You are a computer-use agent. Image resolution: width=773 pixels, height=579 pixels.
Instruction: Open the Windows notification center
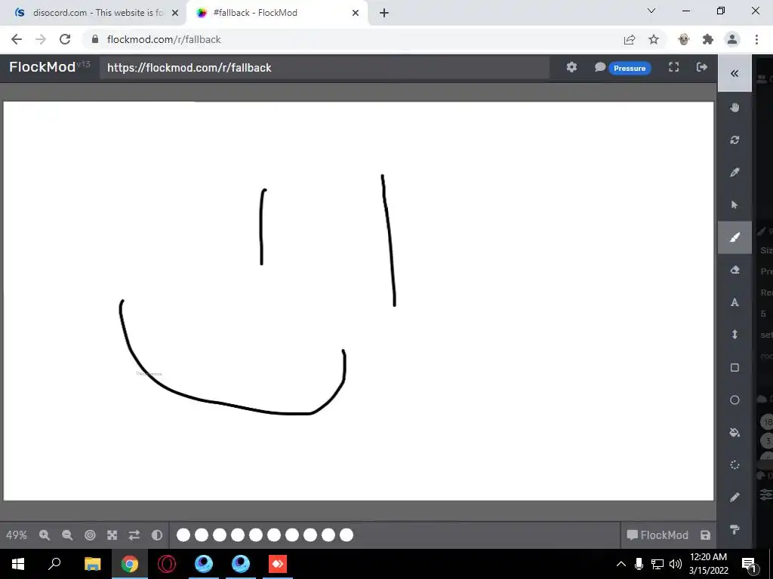click(749, 564)
